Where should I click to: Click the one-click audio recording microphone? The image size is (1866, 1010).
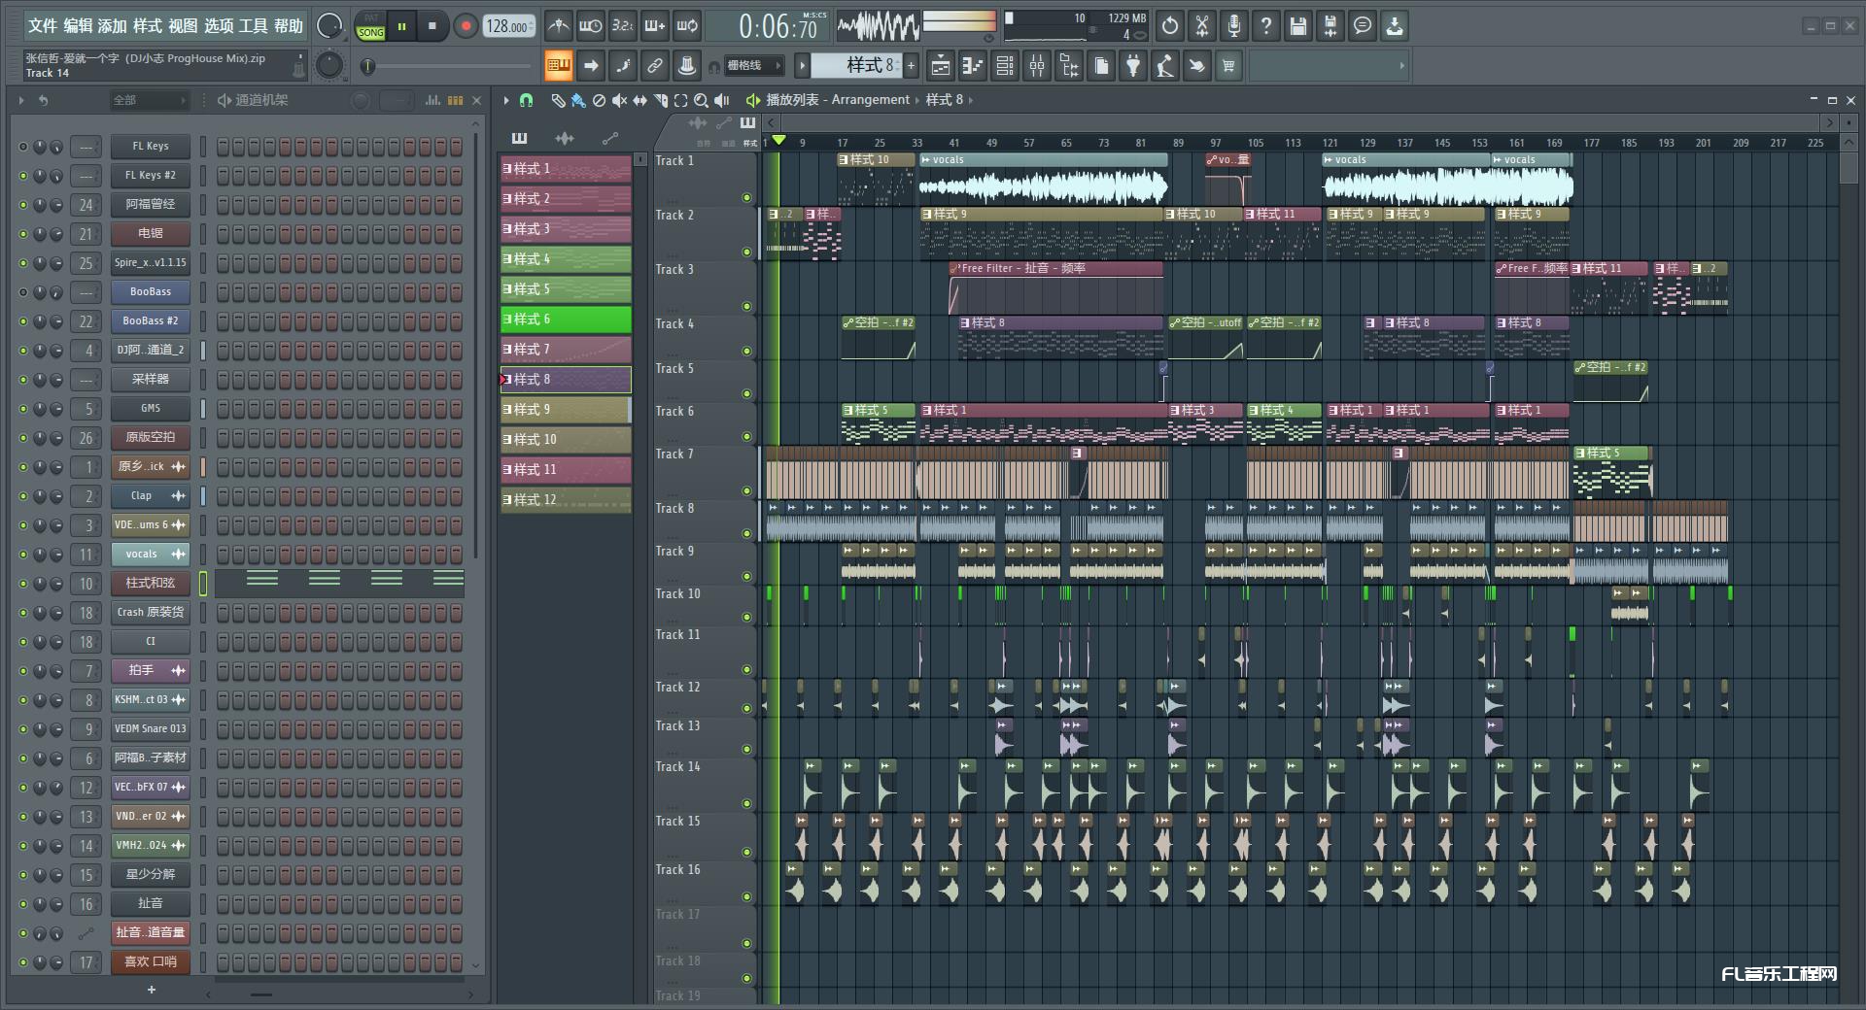(x=1234, y=26)
